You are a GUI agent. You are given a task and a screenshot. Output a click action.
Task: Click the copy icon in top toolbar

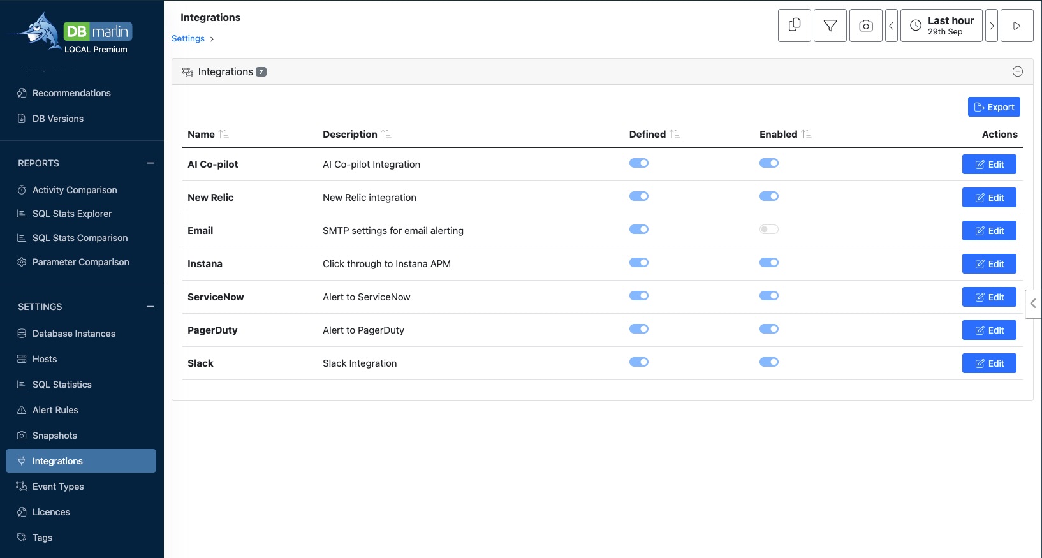[x=794, y=26]
